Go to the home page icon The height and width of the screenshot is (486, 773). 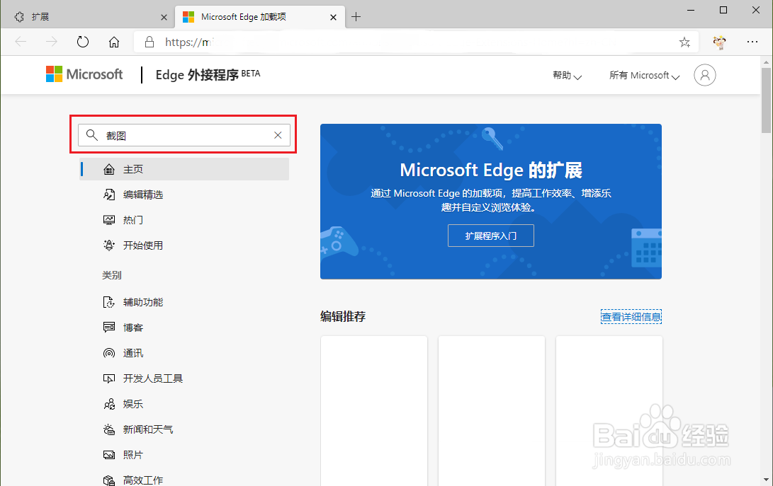[114, 42]
